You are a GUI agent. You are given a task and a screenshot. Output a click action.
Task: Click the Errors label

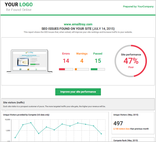(x=66, y=54)
